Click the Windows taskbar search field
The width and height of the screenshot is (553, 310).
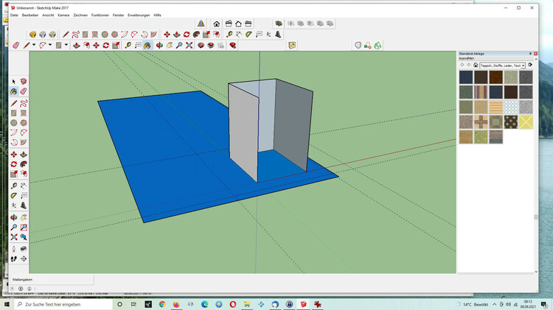pos(59,304)
